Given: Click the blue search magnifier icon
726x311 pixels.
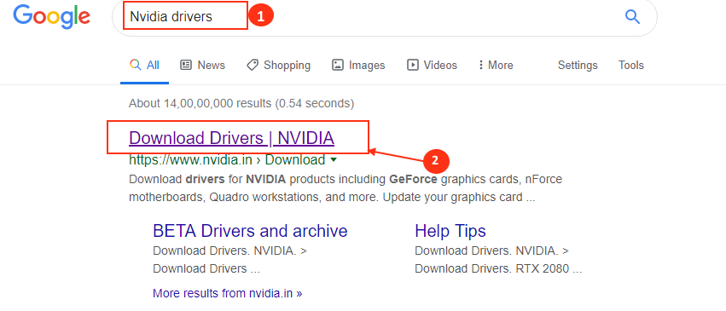Looking at the screenshot, I should 632,17.
